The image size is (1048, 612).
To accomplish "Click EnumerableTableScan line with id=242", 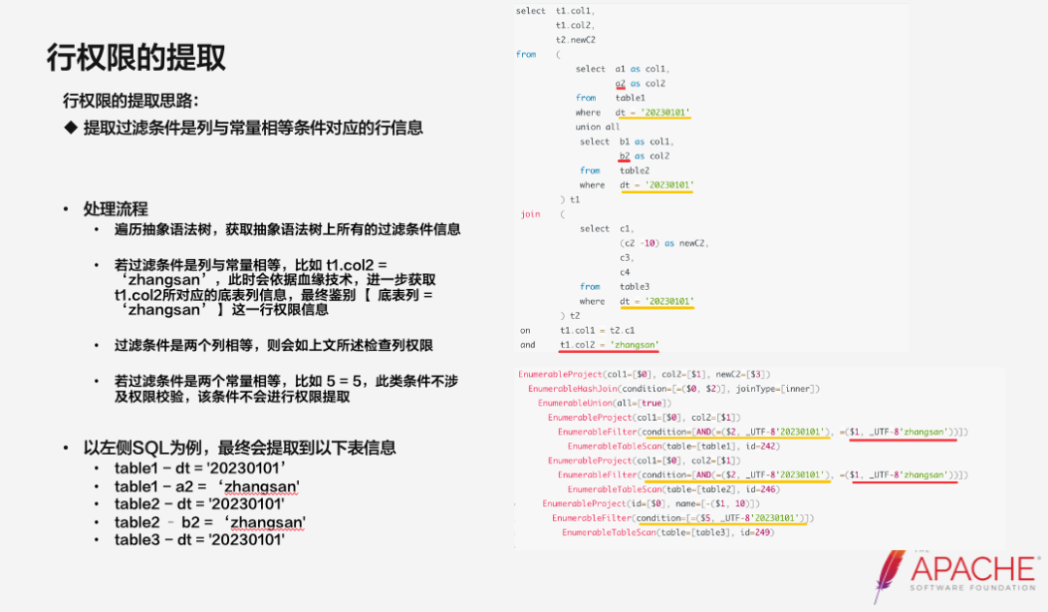I will 673,445.
